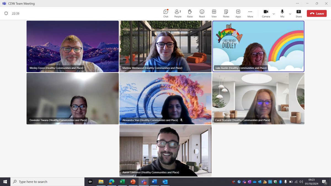Share your screen content
The width and height of the screenshot is (331, 186).
coord(299,14)
